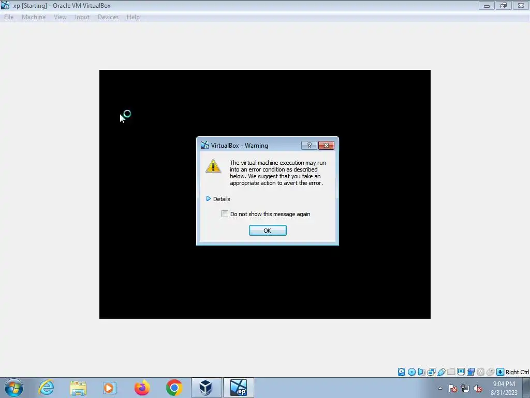Viewport: 530px width, 398px height.
Task: Open Windows Explorer from taskbar
Action: [x=78, y=388]
